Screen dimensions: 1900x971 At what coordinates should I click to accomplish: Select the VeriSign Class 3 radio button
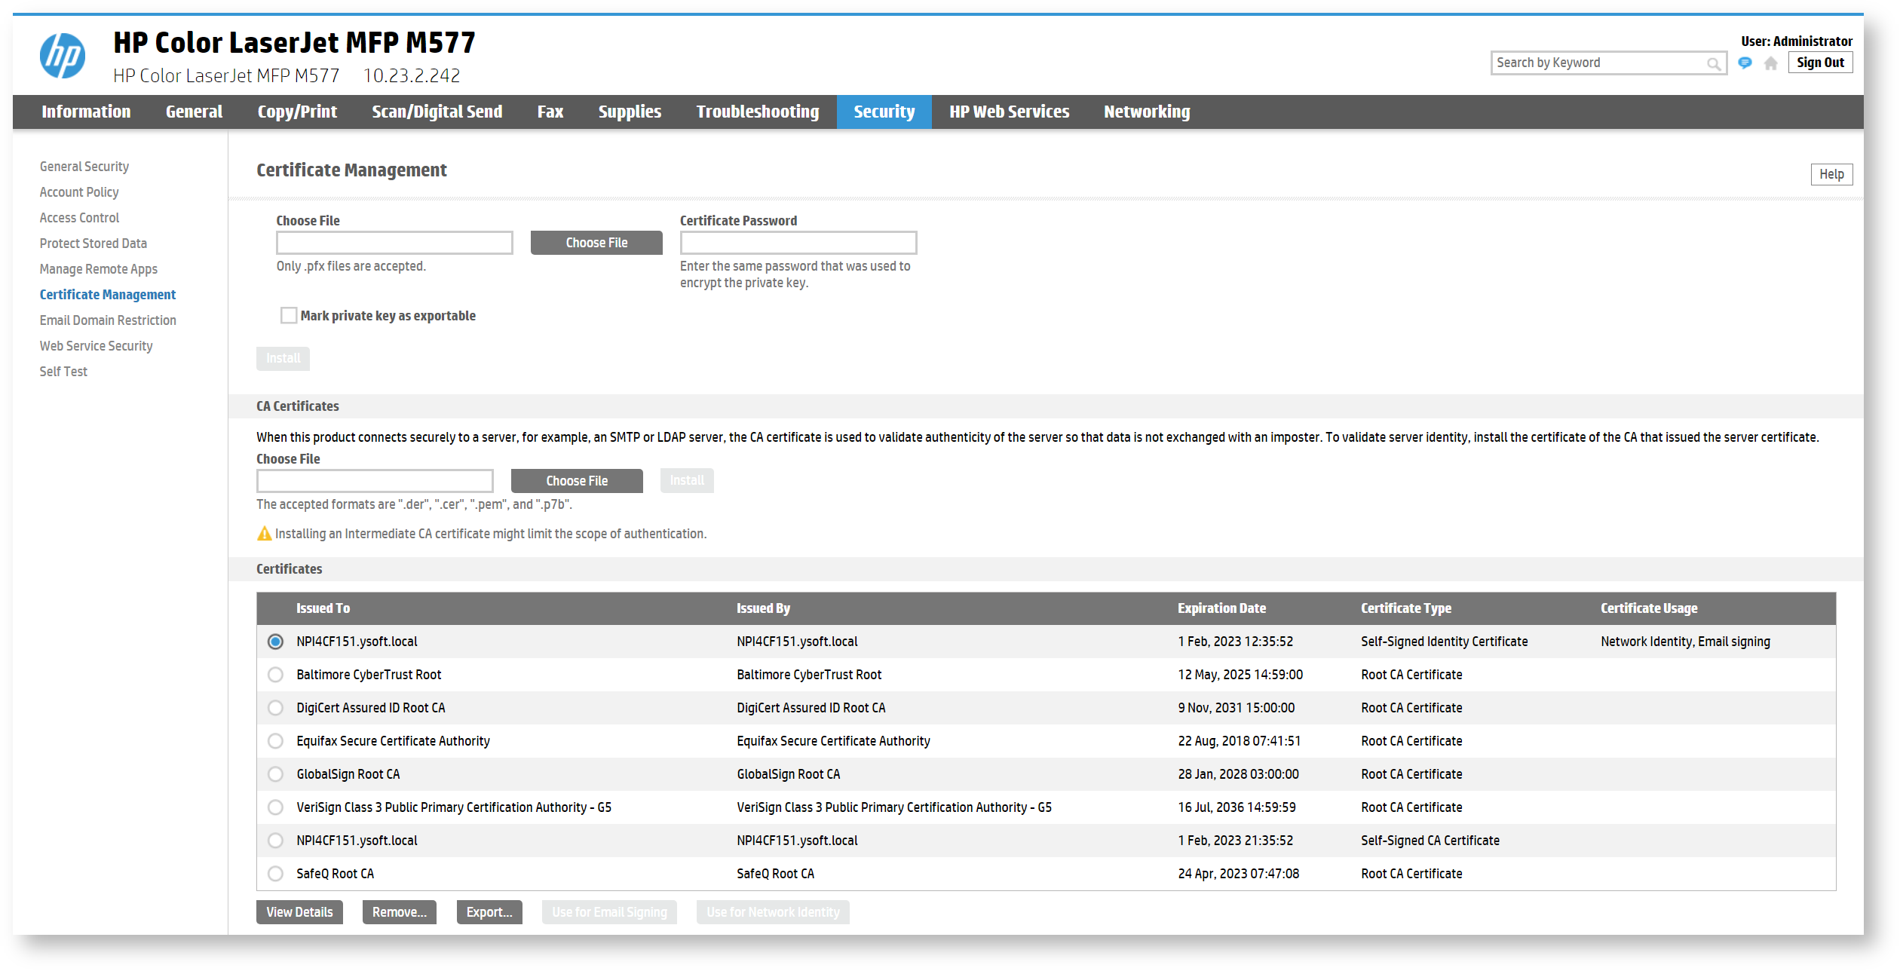(x=275, y=807)
